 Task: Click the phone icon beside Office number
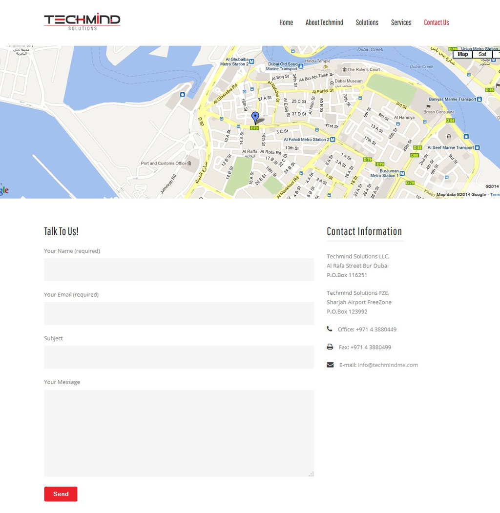click(330, 329)
